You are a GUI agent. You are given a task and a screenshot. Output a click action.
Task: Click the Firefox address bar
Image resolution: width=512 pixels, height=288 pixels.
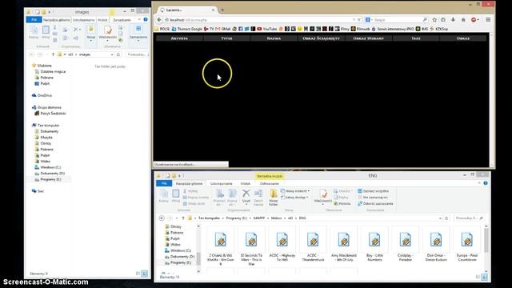pyautogui.click(x=258, y=19)
